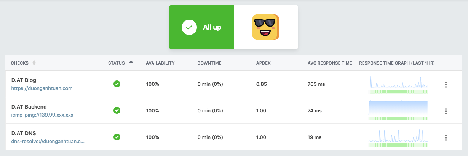
Task: Click D.AT Backend availability 100%
Action: 153,111
